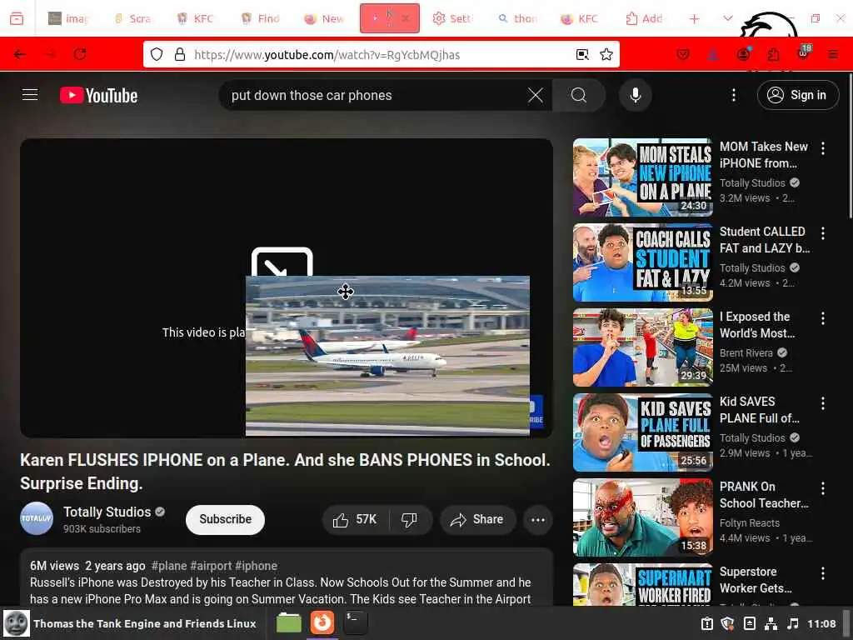The image size is (853, 640).
Task: Open Firefox View from the tab bar
Action: point(17,18)
